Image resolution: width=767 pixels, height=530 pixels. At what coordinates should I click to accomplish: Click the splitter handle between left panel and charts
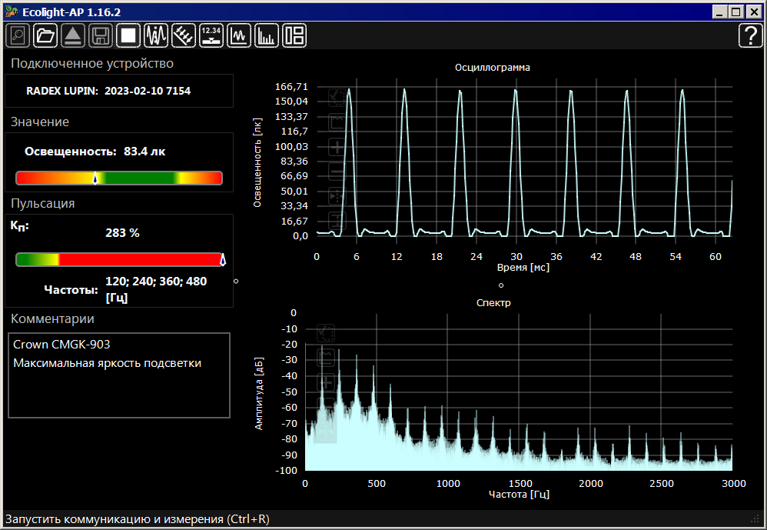point(236,281)
